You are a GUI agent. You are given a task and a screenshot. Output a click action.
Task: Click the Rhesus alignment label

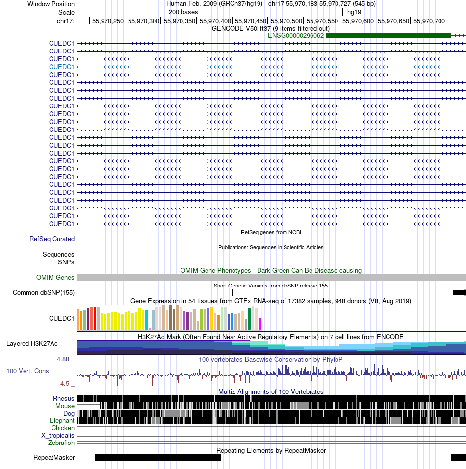pos(64,399)
